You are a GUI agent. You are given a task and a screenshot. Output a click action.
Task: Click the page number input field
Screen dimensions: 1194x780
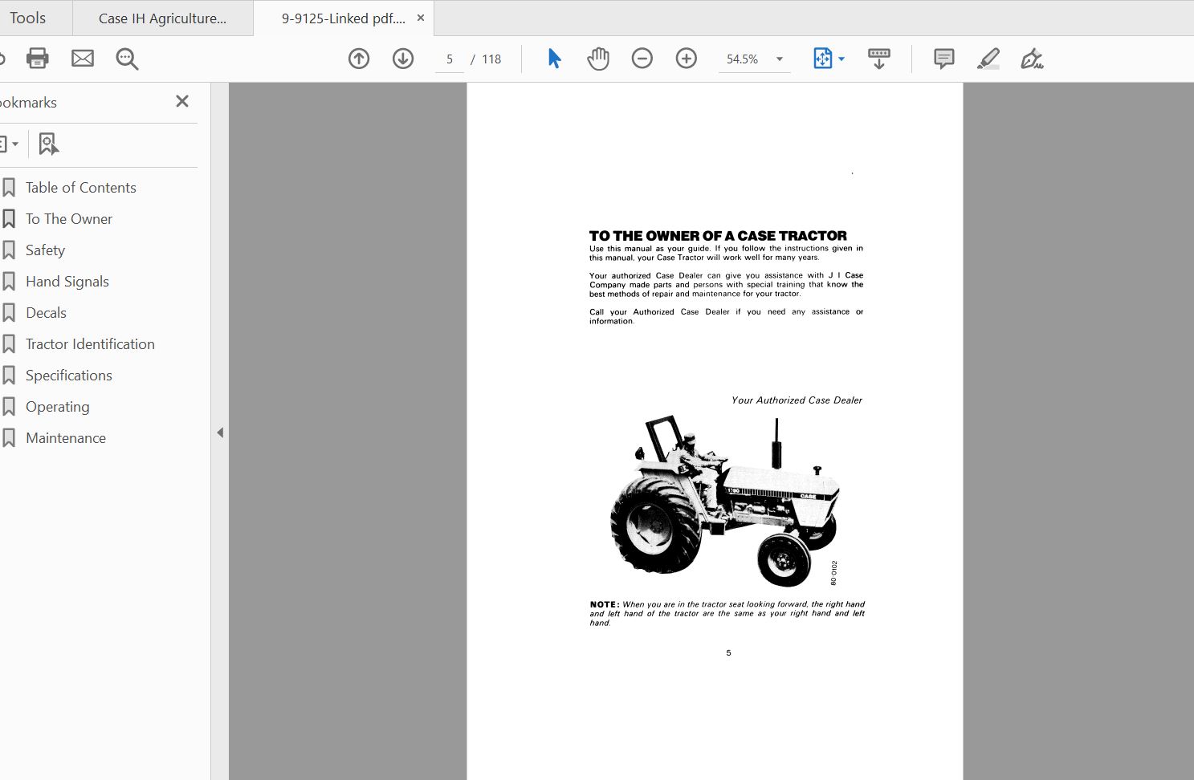449,58
